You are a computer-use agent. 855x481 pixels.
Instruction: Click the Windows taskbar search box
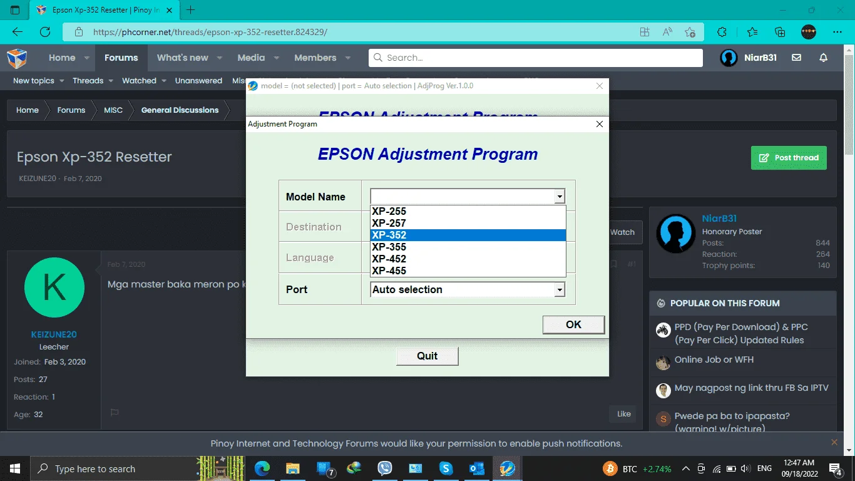click(x=114, y=468)
